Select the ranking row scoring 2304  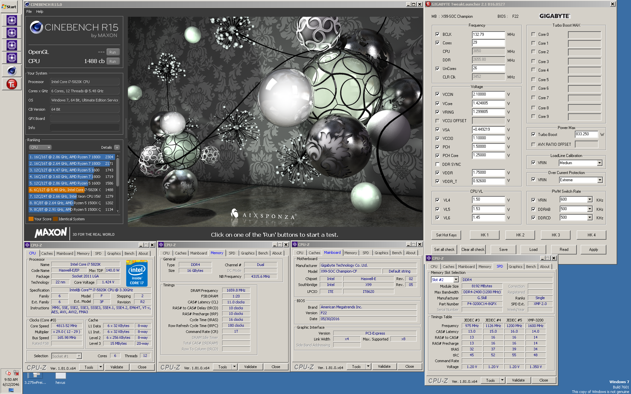click(x=71, y=157)
